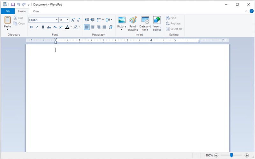This screenshot has height=159, width=255.
Task: Open the font size 11 dropdown
Action: pos(67,20)
